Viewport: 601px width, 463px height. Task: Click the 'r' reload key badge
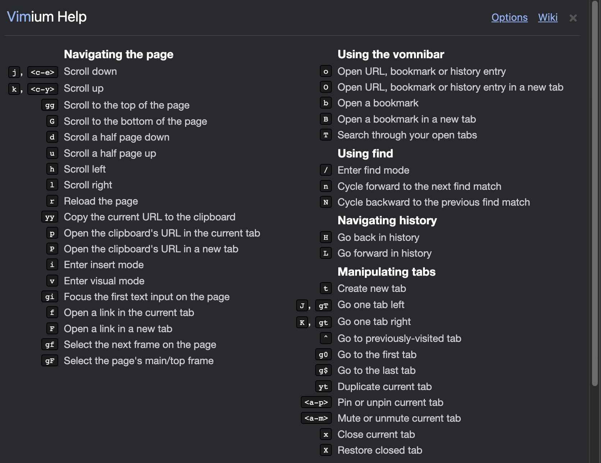coord(52,201)
